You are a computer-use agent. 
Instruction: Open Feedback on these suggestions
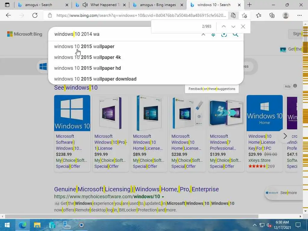tap(212, 89)
